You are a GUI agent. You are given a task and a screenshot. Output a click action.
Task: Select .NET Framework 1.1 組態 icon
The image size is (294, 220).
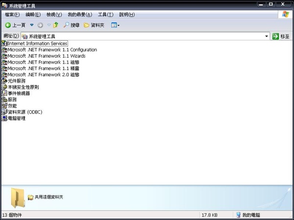4,62
